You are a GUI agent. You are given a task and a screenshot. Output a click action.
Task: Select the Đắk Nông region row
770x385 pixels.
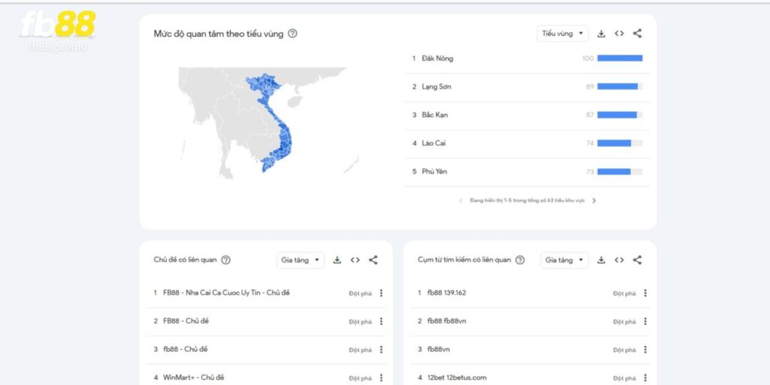[x=527, y=59]
